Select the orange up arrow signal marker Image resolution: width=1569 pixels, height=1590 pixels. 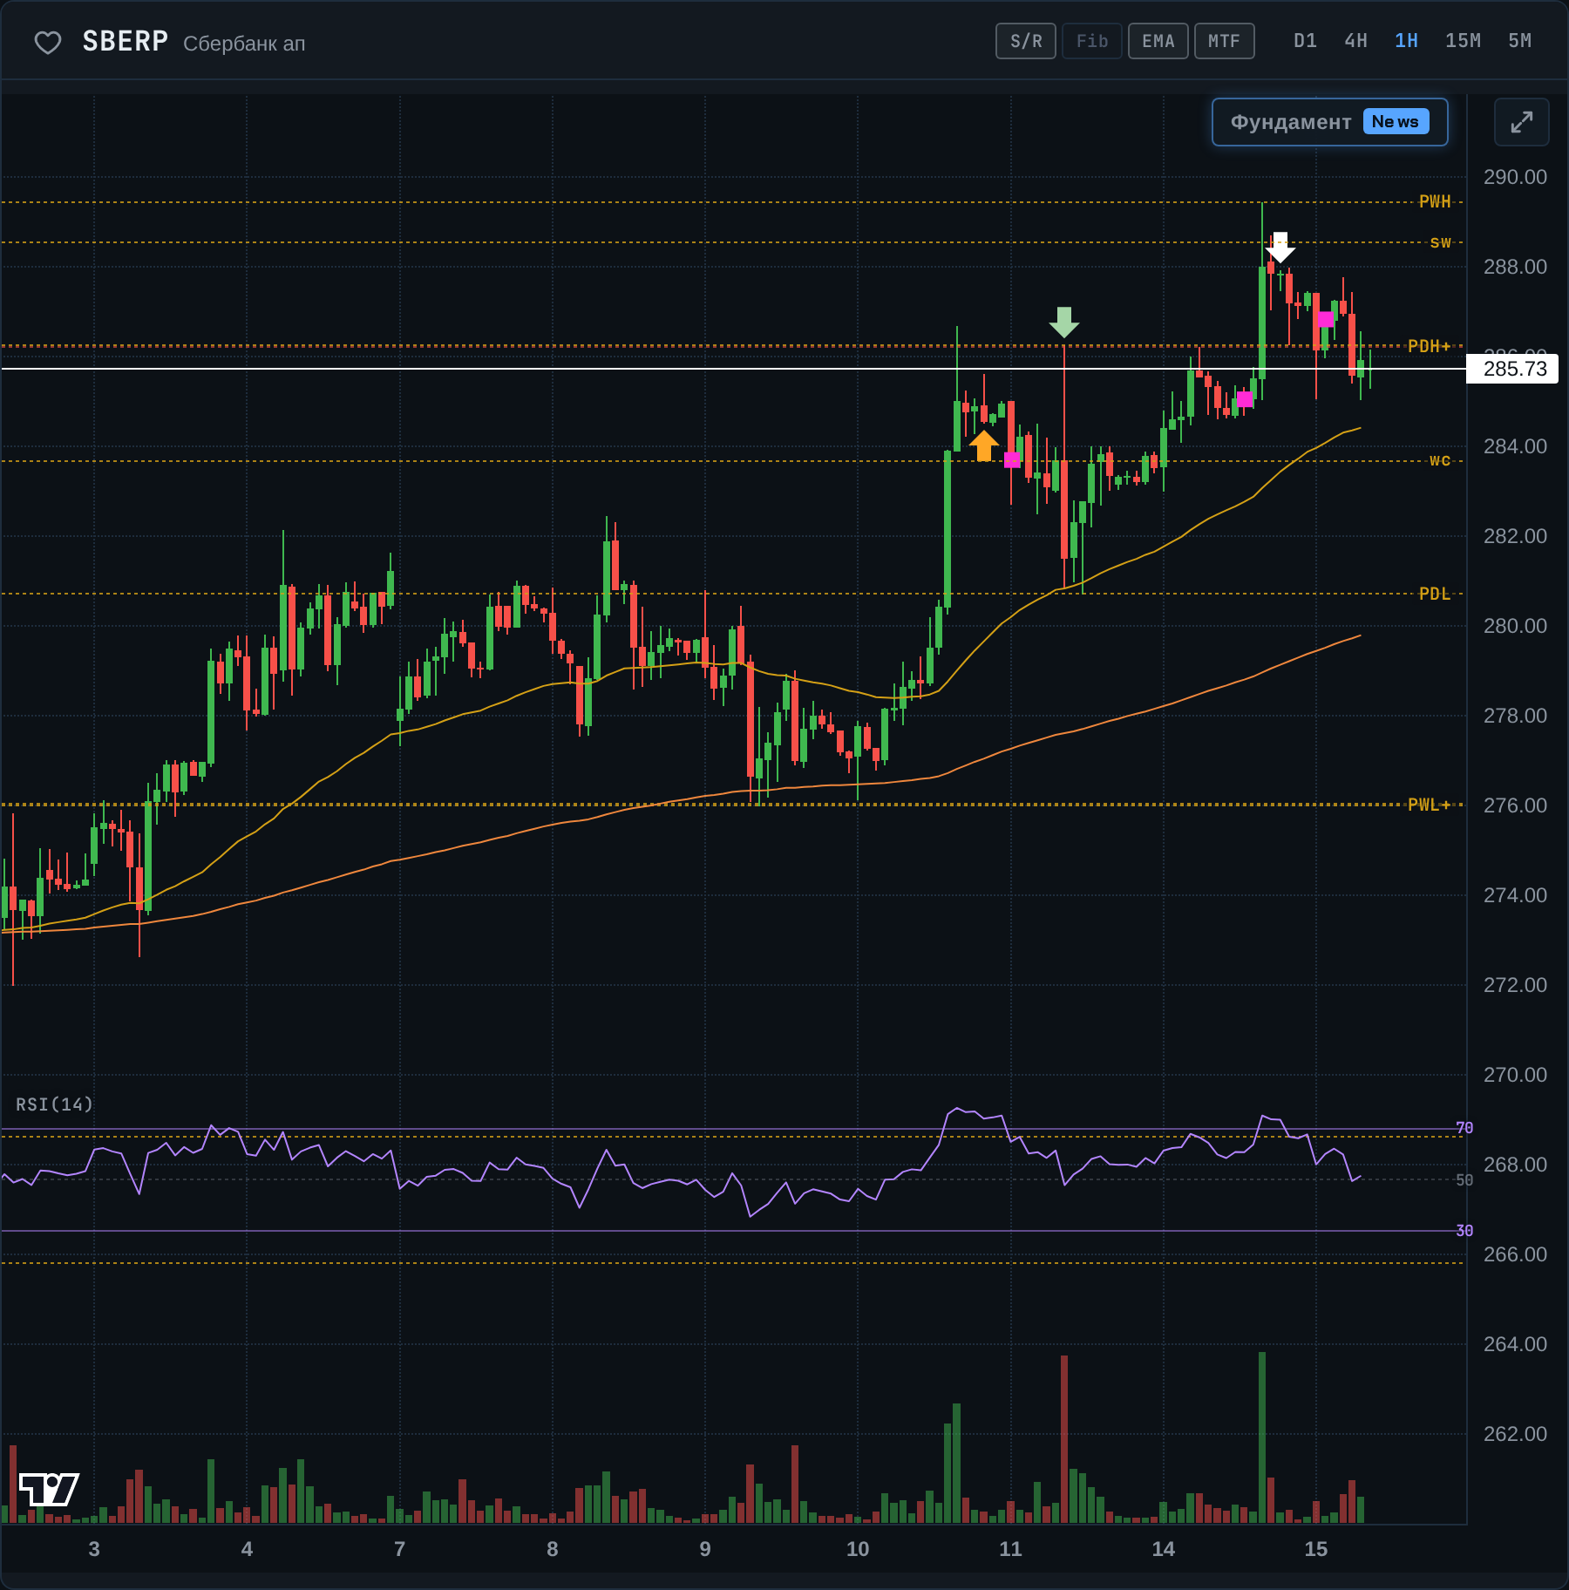pos(983,445)
